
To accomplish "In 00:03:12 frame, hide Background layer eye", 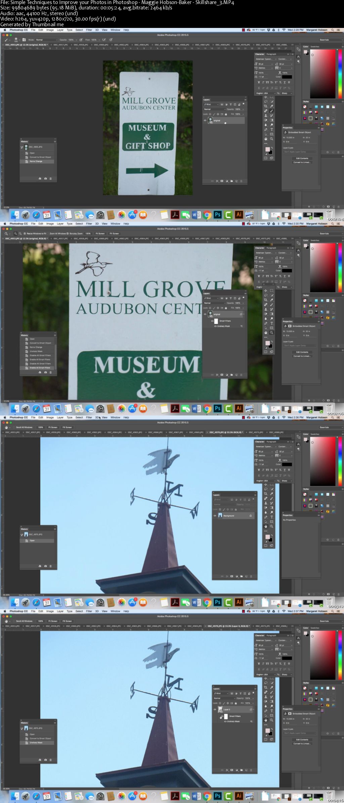I will point(215,516).
